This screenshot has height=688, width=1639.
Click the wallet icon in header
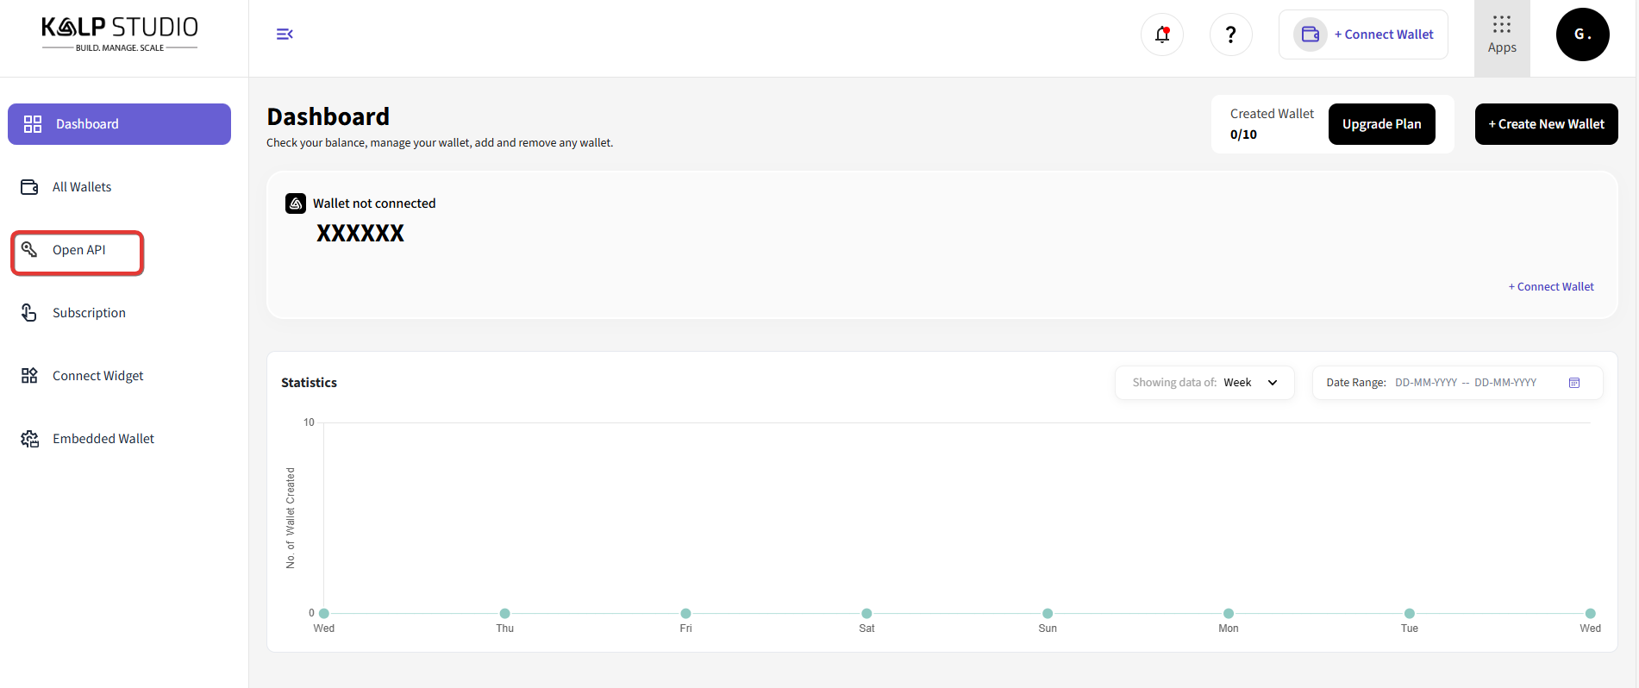tap(1310, 34)
